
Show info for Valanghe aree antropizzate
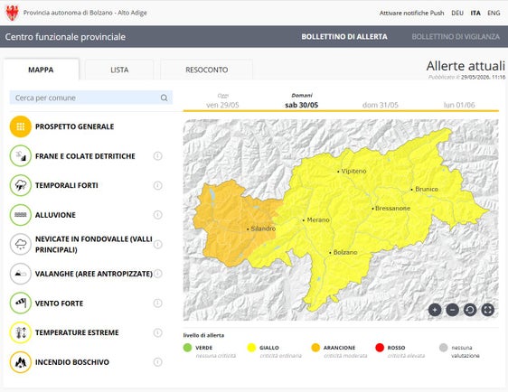[158, 274]
